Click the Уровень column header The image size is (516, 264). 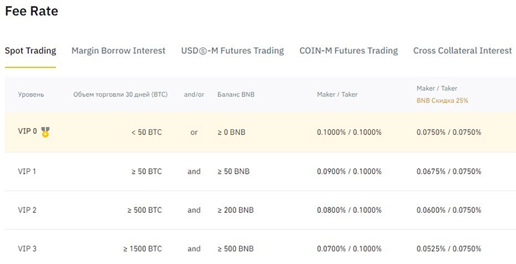31,94
